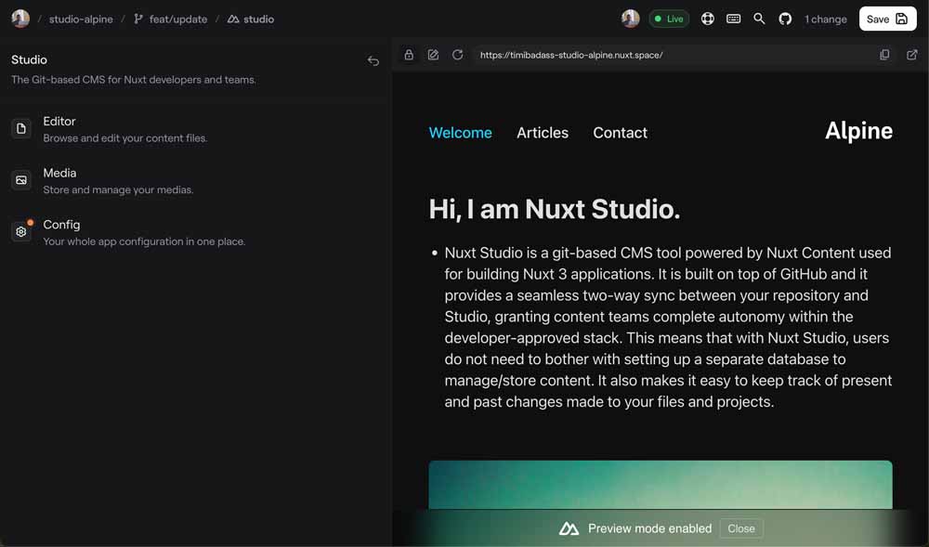The height and width of the screenshot is (547, 929).
Task: Open the preview in a new window
Action: click(911, 55)
